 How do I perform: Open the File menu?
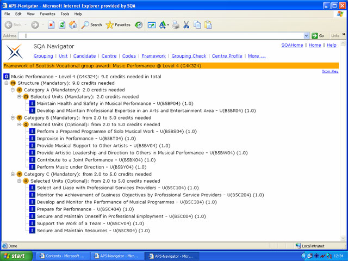pyautogui.click(x=7, y=14)
